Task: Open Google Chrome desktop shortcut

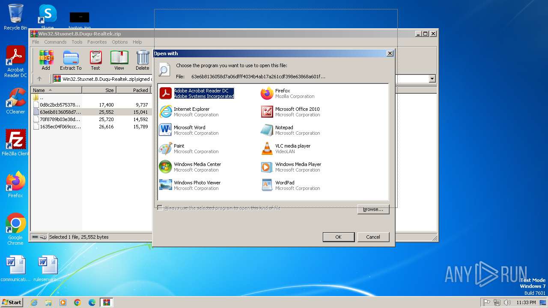Action: coord(15,229)
